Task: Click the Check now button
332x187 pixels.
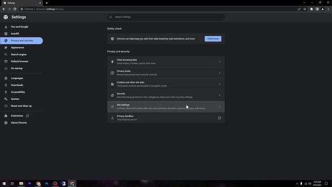Action: (213, 39)
